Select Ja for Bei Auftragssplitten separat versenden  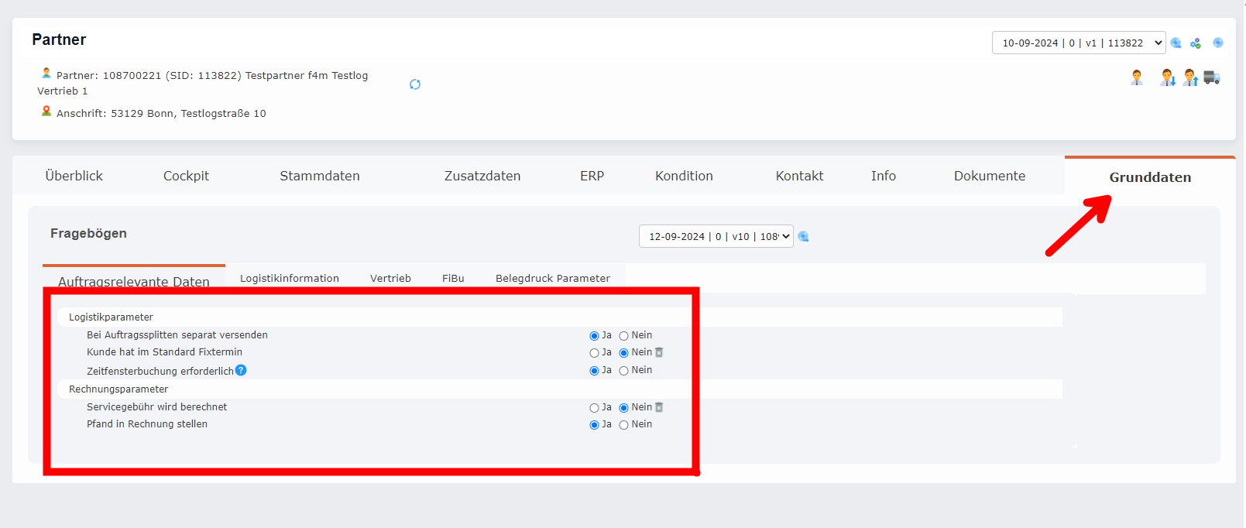[x=594, y=336]
